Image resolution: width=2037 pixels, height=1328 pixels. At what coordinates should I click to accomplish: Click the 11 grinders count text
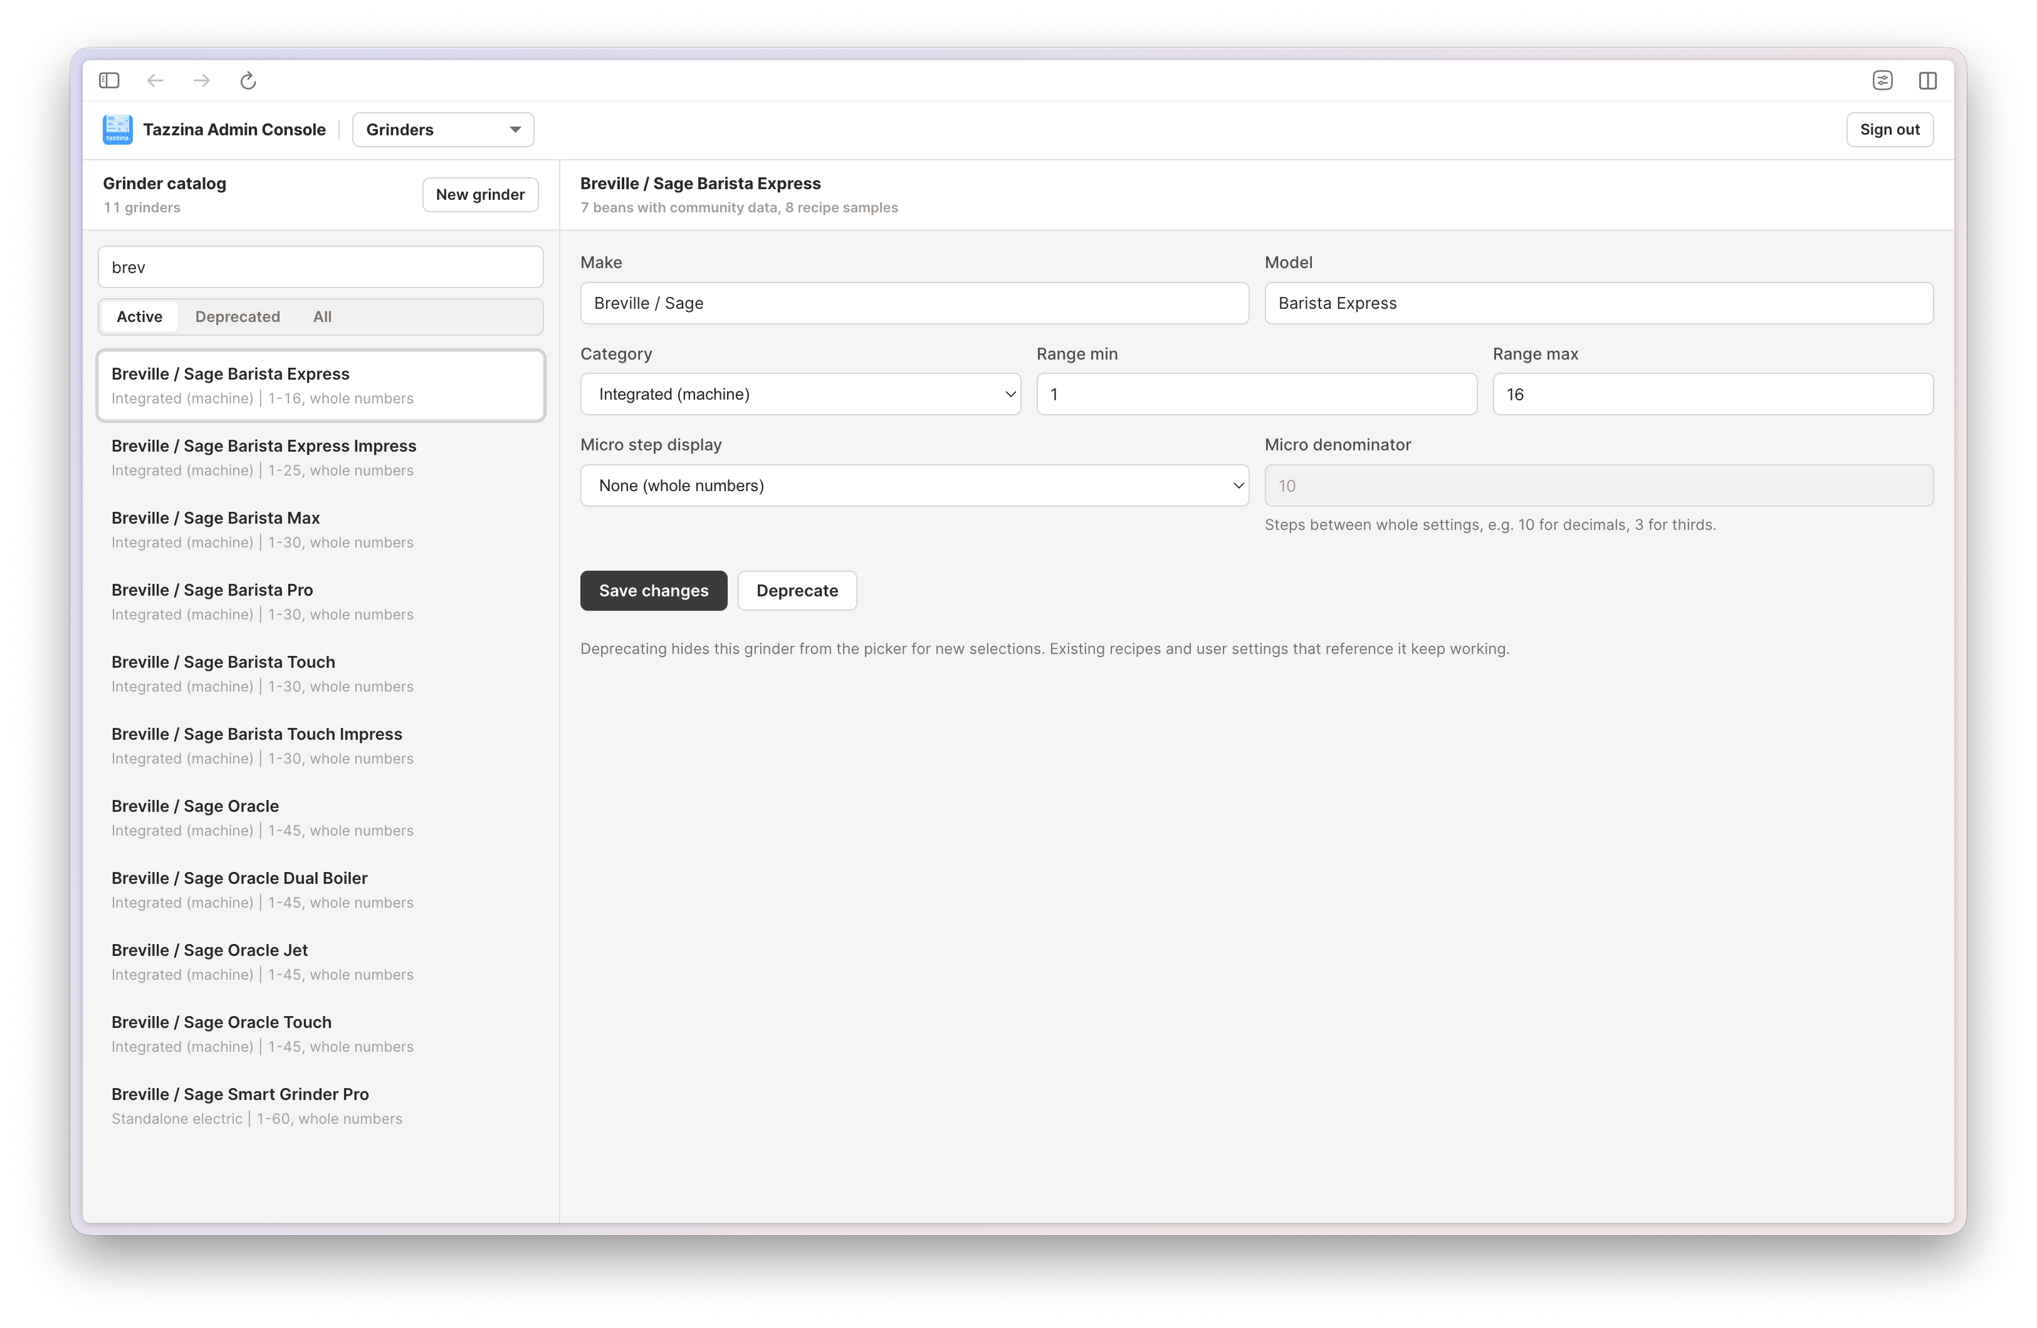pyautogui.click(x=141, y=207)
